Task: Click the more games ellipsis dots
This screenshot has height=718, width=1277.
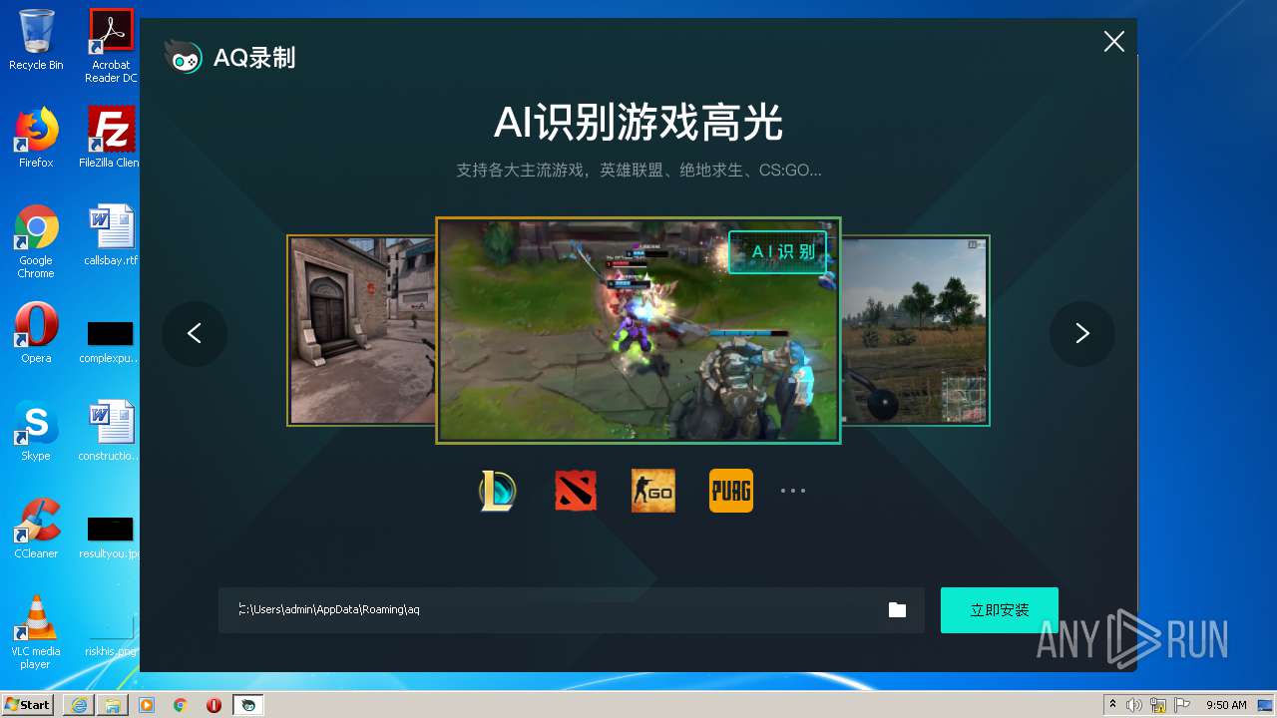Action: [x=793, y=491]
